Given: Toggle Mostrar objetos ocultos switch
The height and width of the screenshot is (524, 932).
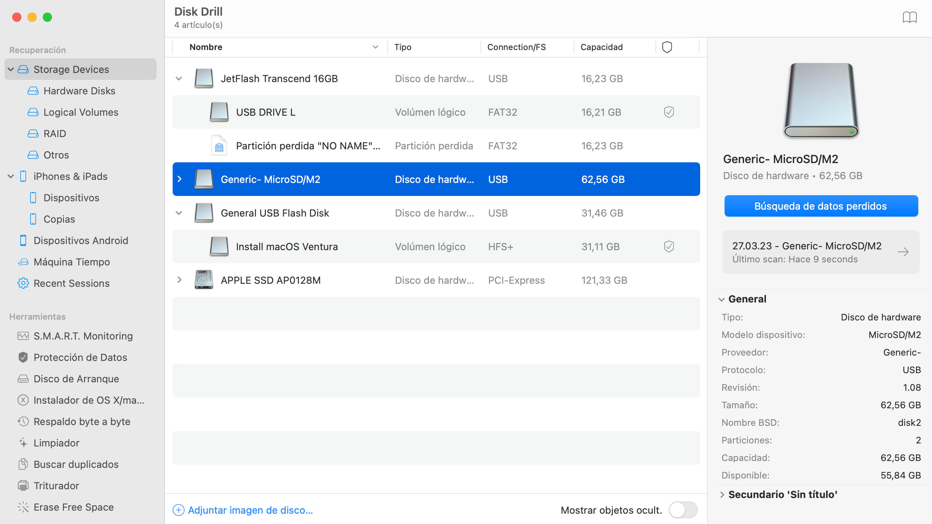Looking at the screenshot, I should 684,509.
